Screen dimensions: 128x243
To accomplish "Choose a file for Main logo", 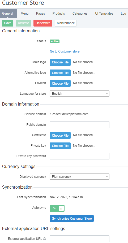I will pyautogui.click(x=60, y=62).
